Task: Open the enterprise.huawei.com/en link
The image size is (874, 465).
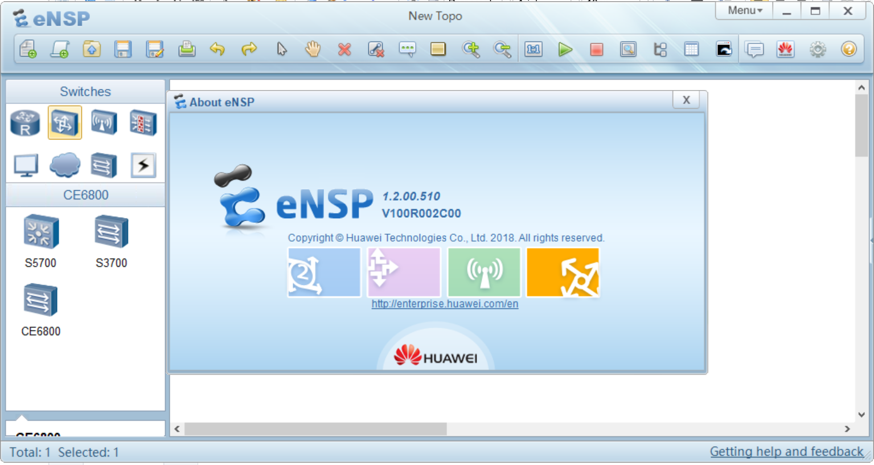Action: click(x=445, y=304)
